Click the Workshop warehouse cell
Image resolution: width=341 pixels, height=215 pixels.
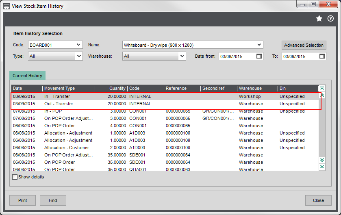(250, 96)
